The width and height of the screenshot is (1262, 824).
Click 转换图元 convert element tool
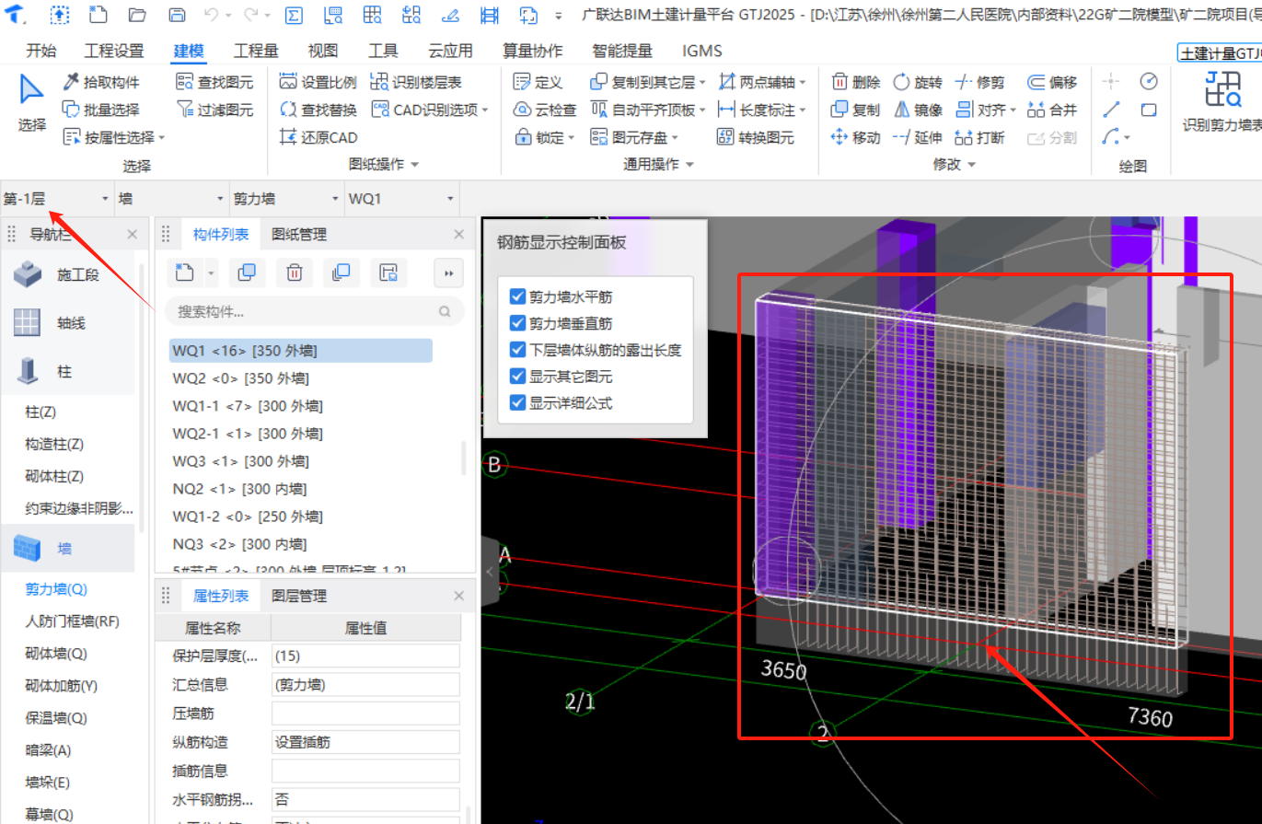(755, 137)
